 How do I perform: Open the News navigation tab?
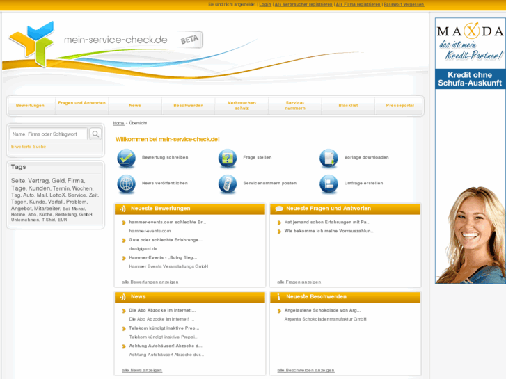point(135,106)
